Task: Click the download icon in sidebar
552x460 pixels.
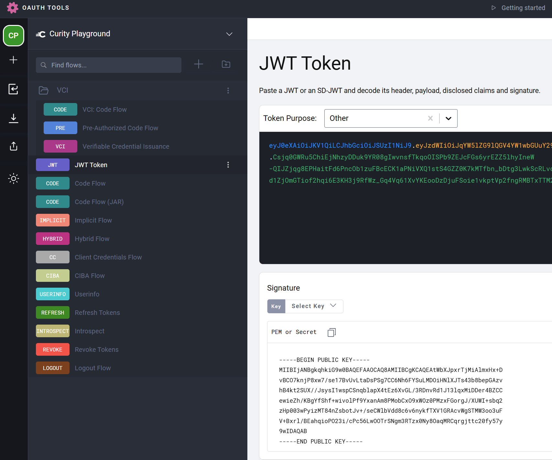Action: click(x=14, y=118)
